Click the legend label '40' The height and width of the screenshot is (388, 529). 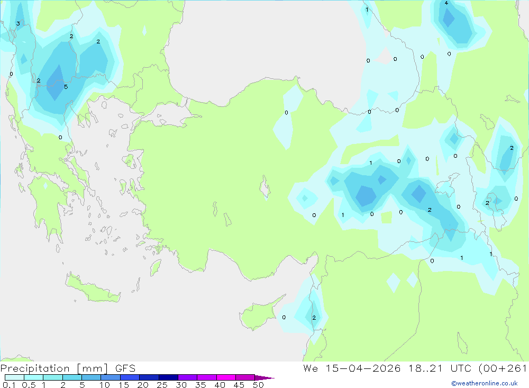point(220,385)
